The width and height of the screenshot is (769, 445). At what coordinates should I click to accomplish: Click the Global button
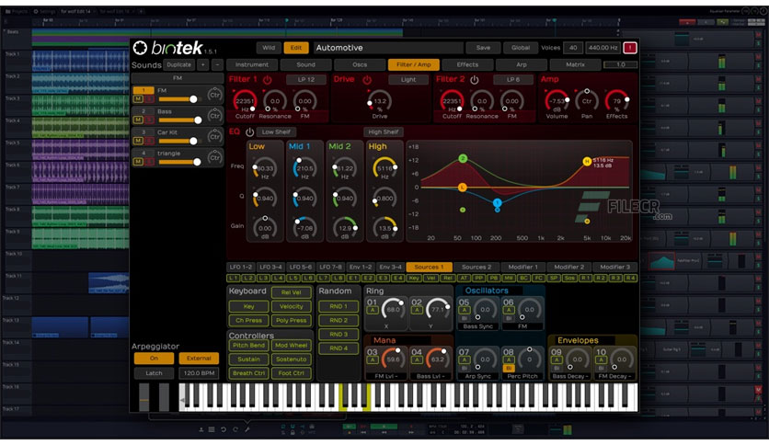(x=521, y=48)
